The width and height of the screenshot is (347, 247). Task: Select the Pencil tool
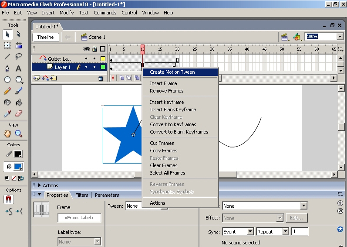point(7,91)
